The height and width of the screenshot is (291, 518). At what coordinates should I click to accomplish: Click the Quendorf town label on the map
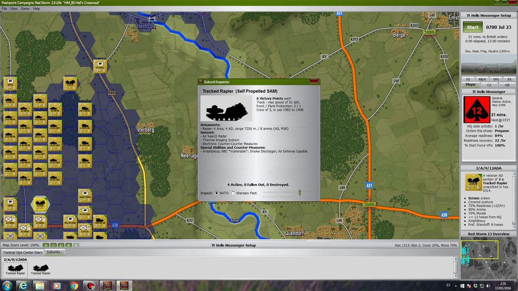pyautogui.click(x=295, y=233)
